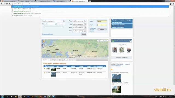Click the address bar containing canon.etown.ru/
The width and height of the screenshot is (175, 98).
pyautogui.click(x=90, y=4)
